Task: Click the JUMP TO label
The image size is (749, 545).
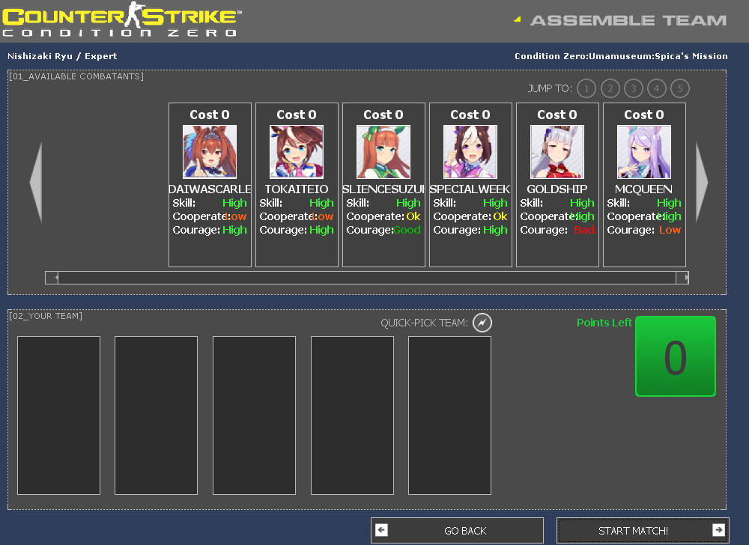Action: click(x=550, y=89)
